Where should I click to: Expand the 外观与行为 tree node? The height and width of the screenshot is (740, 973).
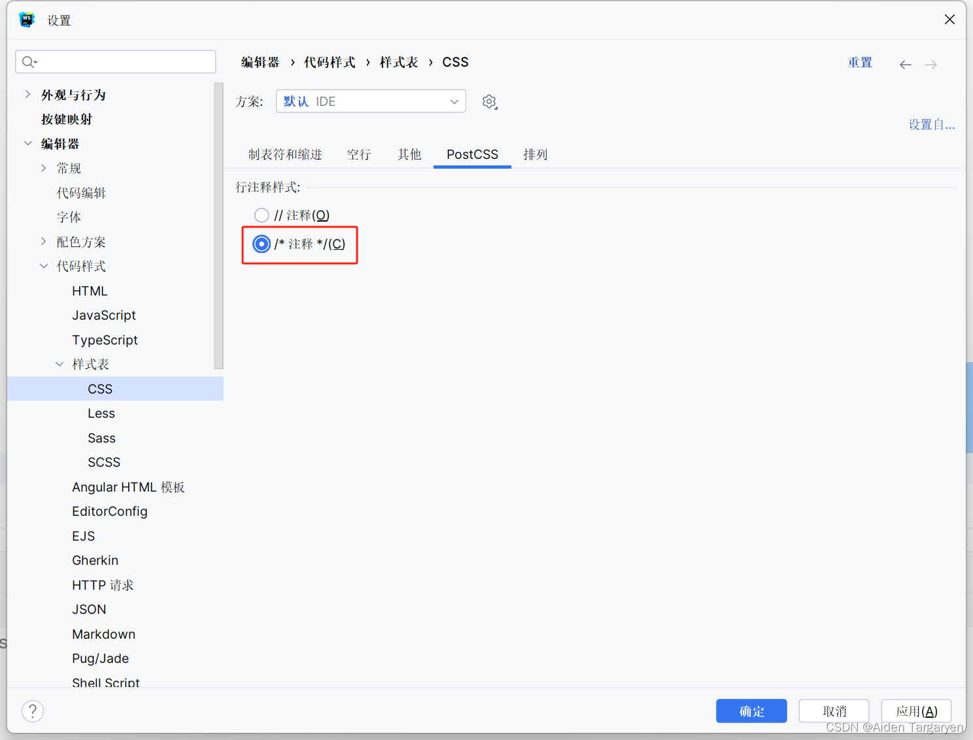coord(27,95)
